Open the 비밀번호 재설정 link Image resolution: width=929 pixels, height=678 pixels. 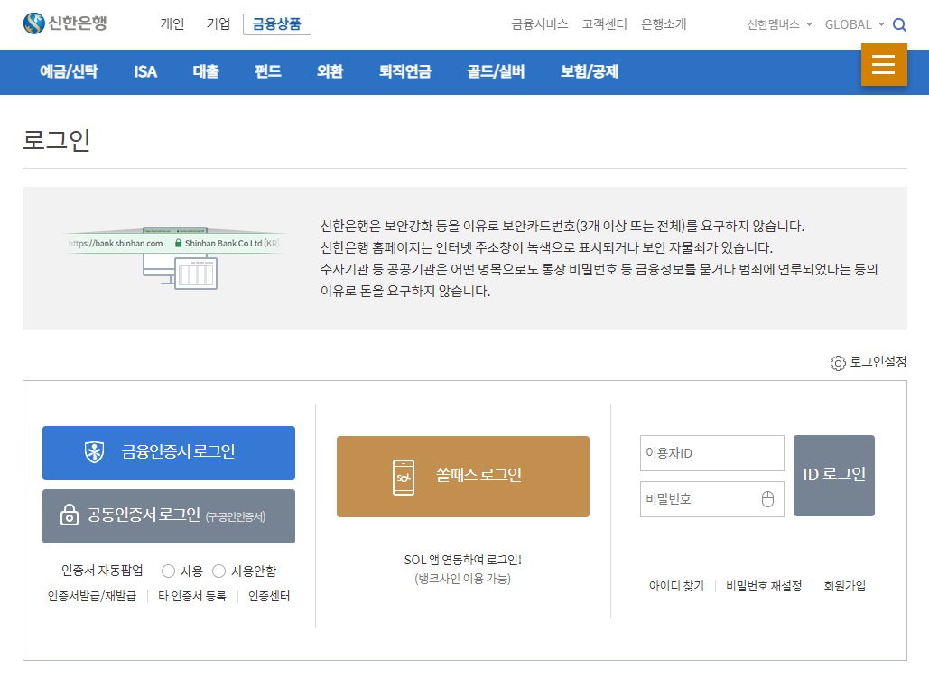pyautogui.click(x=764, y=586)
